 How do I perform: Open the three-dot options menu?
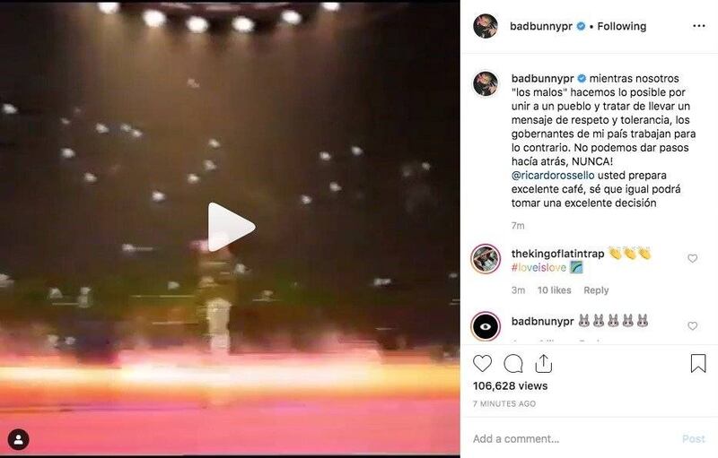[699, 26]
